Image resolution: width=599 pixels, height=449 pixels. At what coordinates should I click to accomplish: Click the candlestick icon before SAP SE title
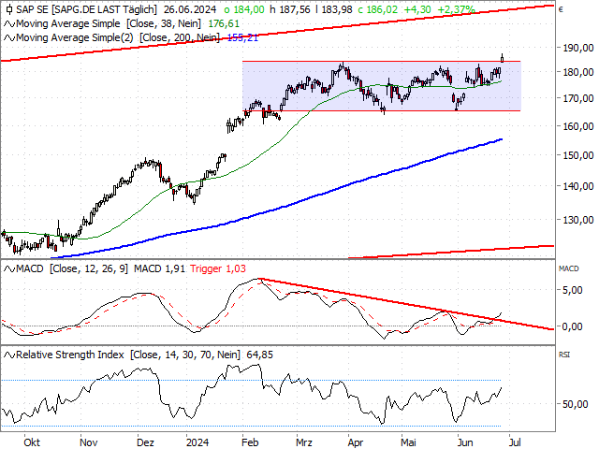[9, 9]
